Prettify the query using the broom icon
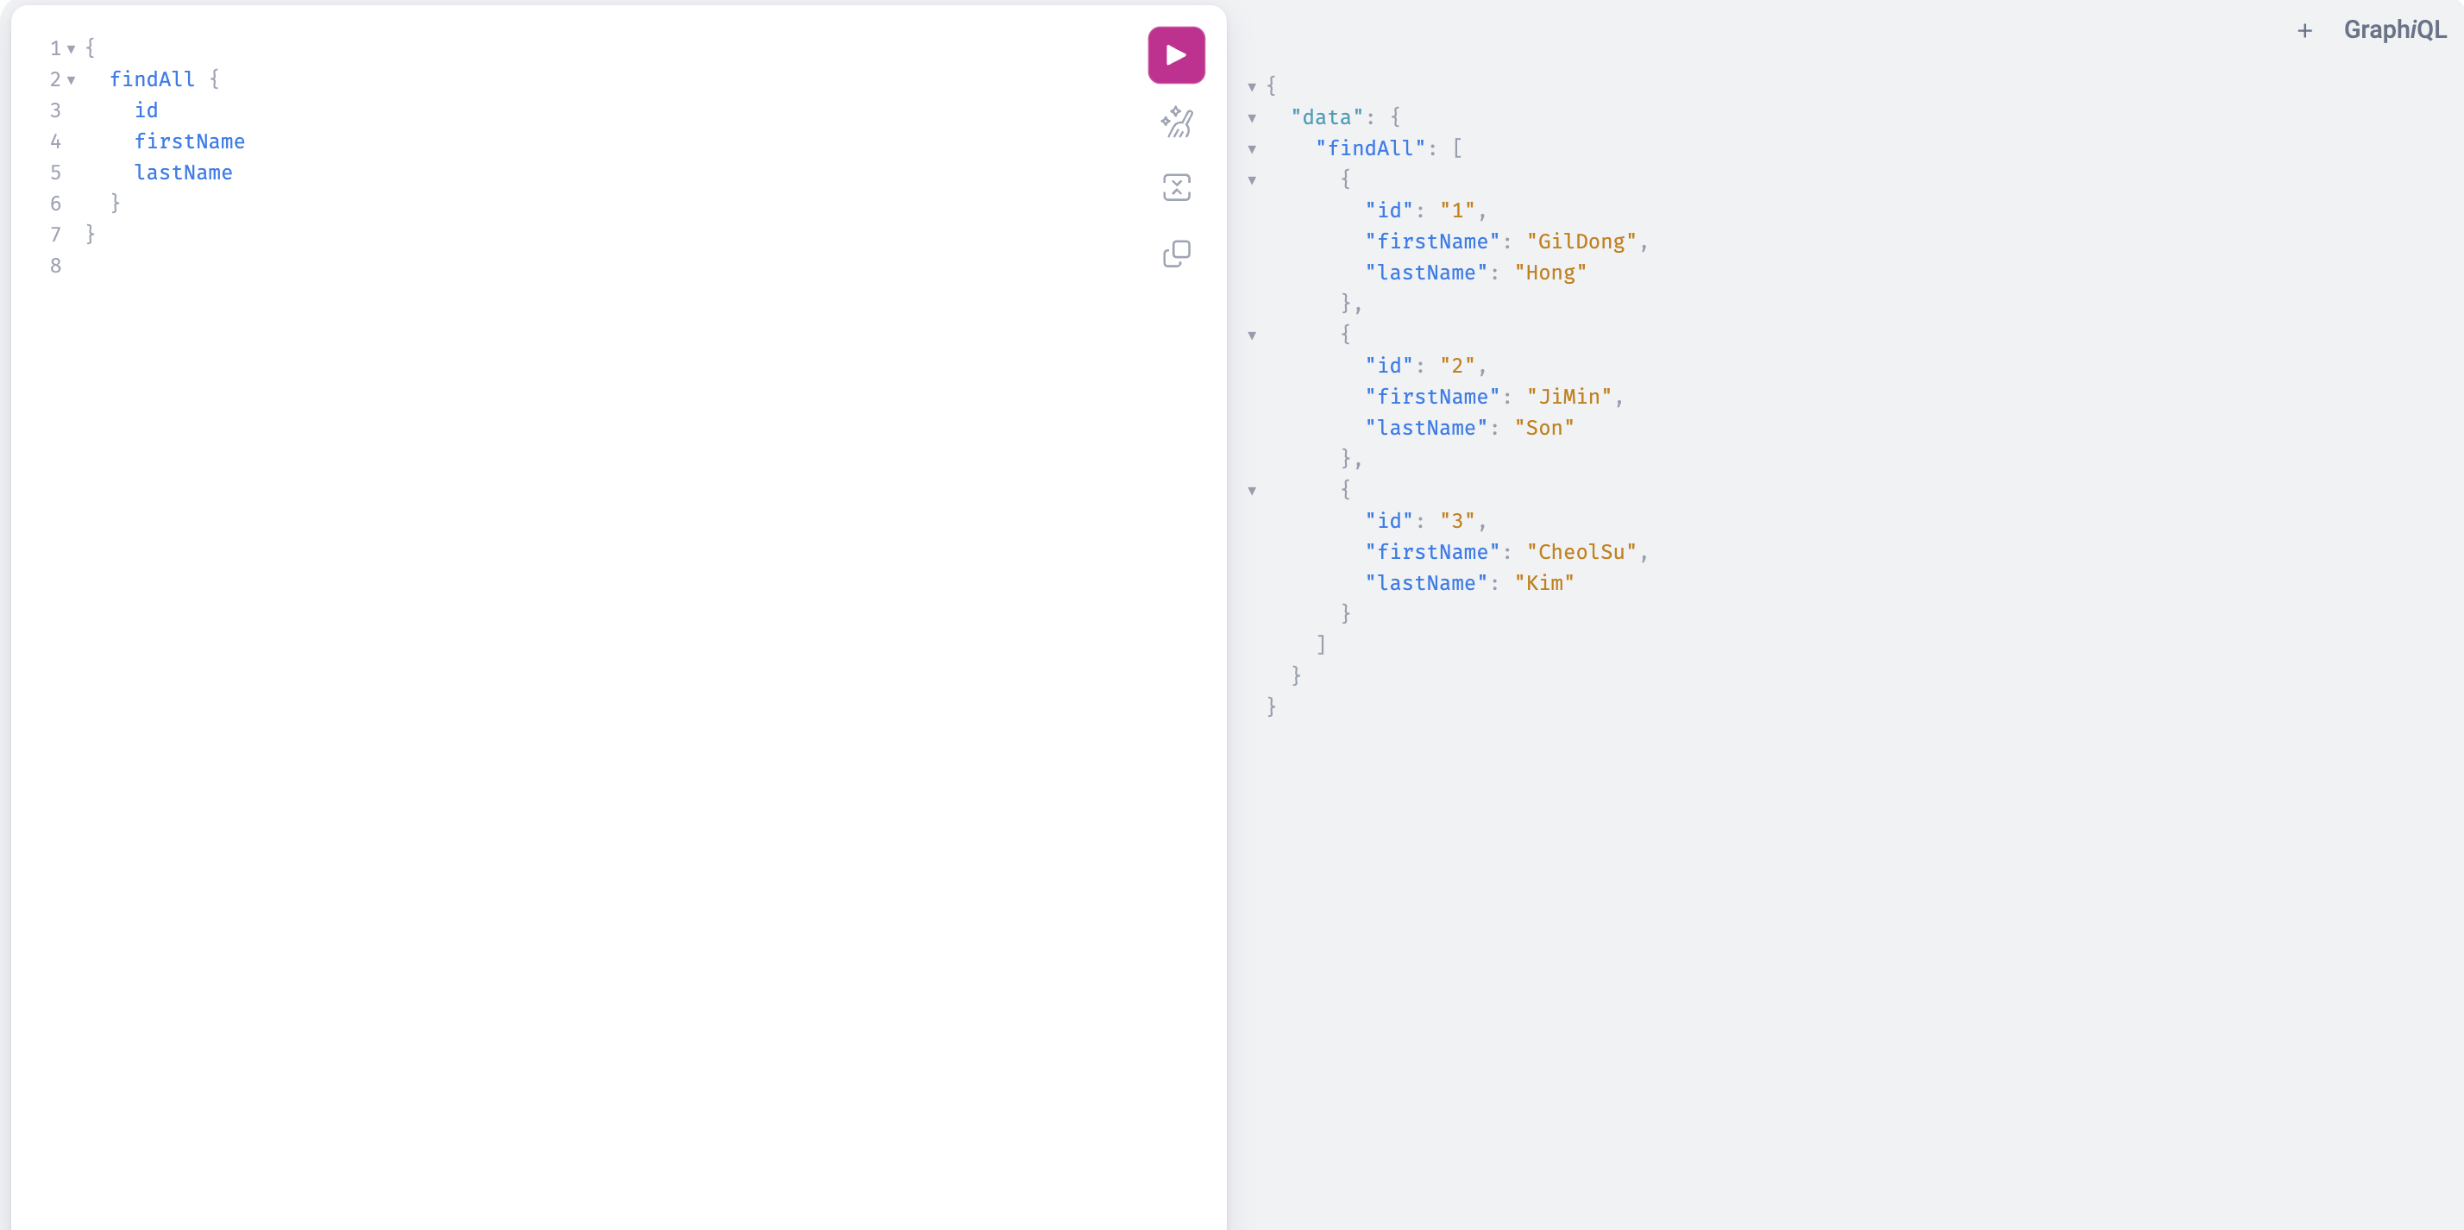Image resolution: width=2464 pixels, height=1230 pixels. 1176,122
